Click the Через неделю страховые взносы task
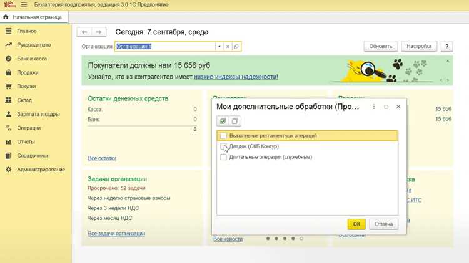The width and height of the screenshot is (469, 263). tap(129, 198)
